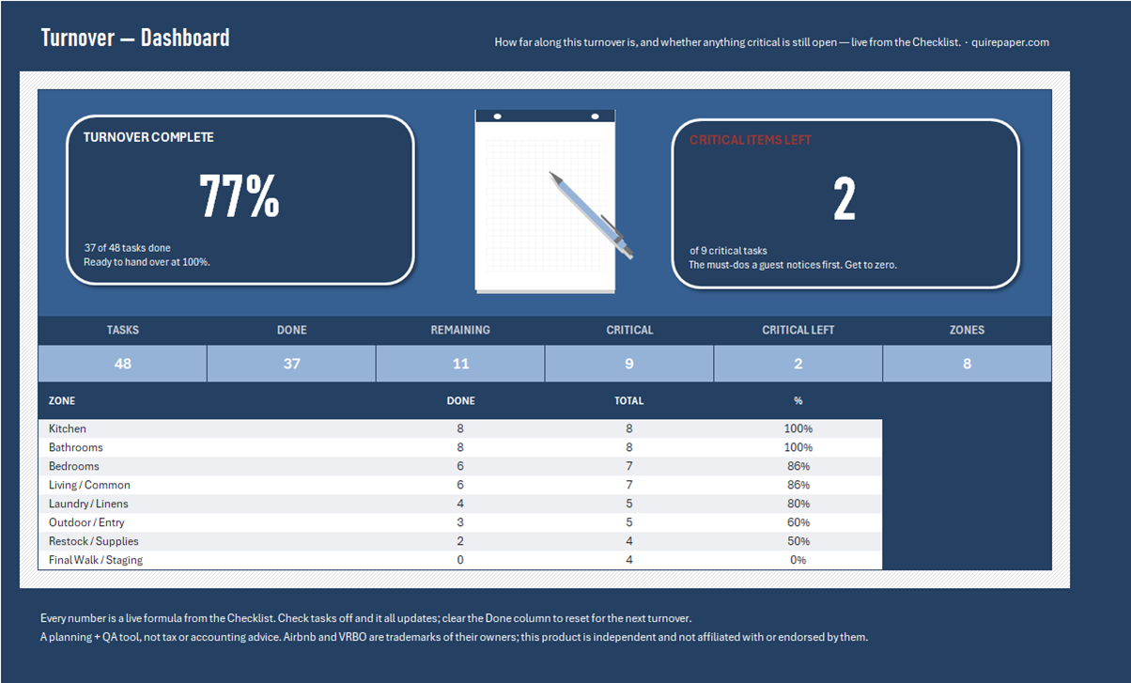The height and width of the screenshot is (683, 1131).
Task: Click the Kitchen 100% cell
Action: 798,428
